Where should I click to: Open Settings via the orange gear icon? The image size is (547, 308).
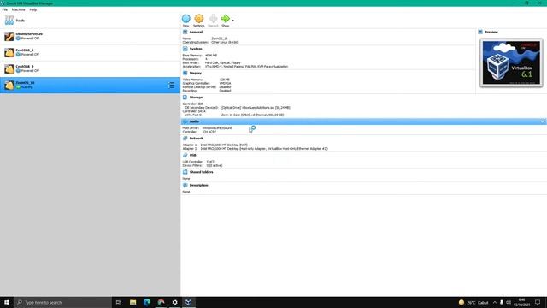click(199, 19)
